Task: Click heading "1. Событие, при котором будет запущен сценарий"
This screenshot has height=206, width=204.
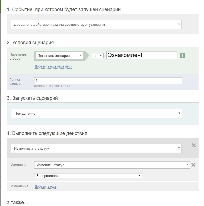Action: coord(64,9)
